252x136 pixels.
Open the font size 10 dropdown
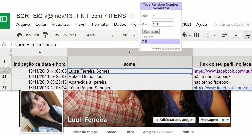pos(129,35)
